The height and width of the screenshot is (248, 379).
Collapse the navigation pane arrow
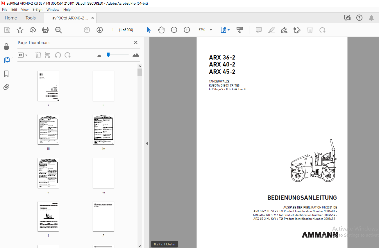pos(147,143)
